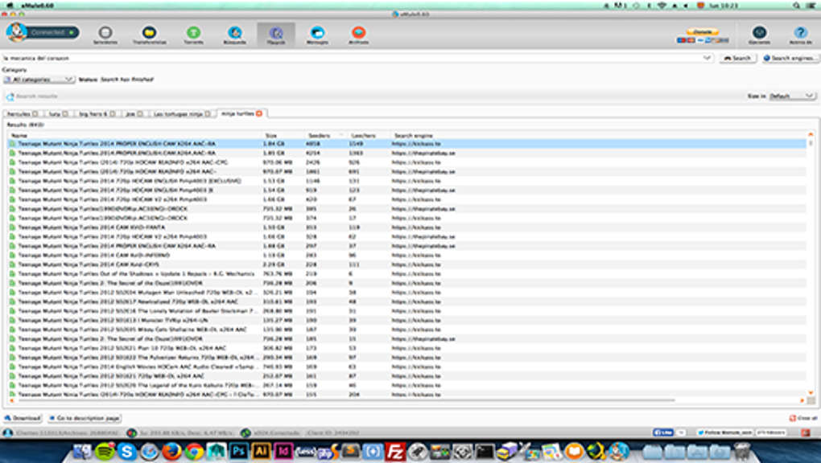Viewport: 821px width, 463px height.
Task: Close the Las tortugas ninja tab
Action: [x=208, y=113]
